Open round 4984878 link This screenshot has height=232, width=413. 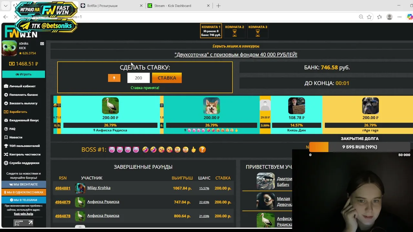pos(63,216)
